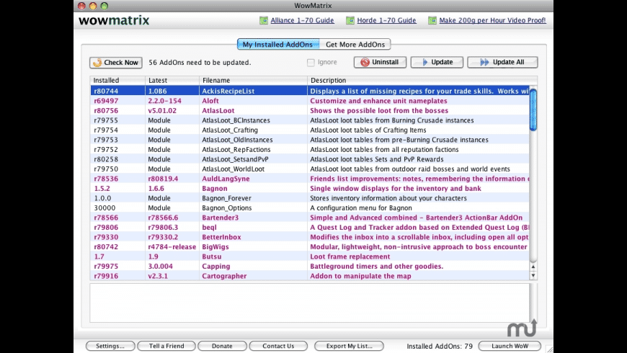Screen dimensions: 627x353
Task: Click the blue arrow icon on Update
Action: [424, 63]
